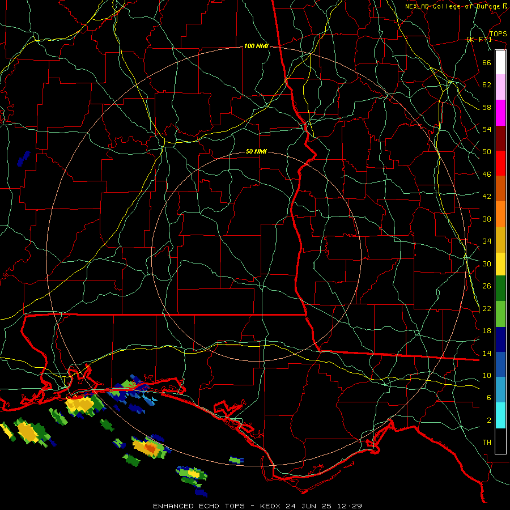Click the light green 22 kft swatch

[500, 314]
